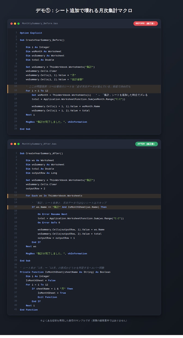Click MsgBox line in Before window
Screen dimensions: 183x338
tap(57, 122)
